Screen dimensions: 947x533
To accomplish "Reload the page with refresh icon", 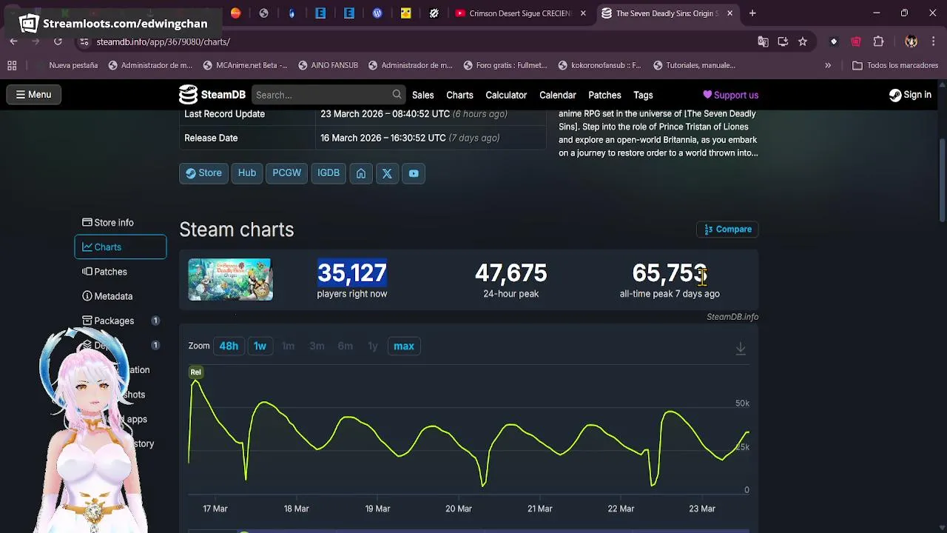I will [58, 41].
